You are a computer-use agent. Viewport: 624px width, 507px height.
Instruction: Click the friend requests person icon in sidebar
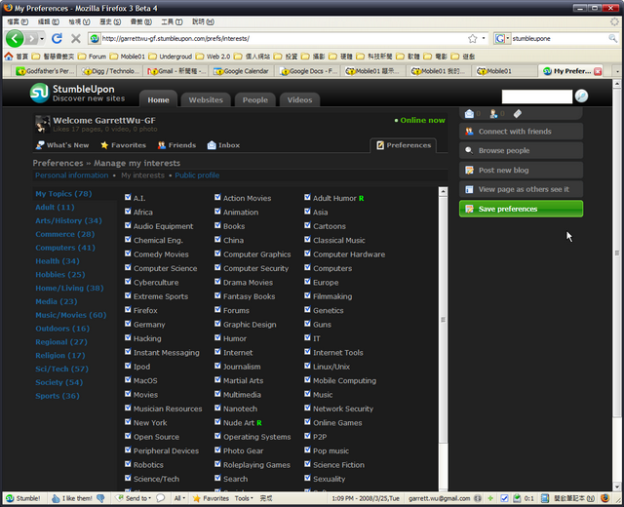click(493, 114)
